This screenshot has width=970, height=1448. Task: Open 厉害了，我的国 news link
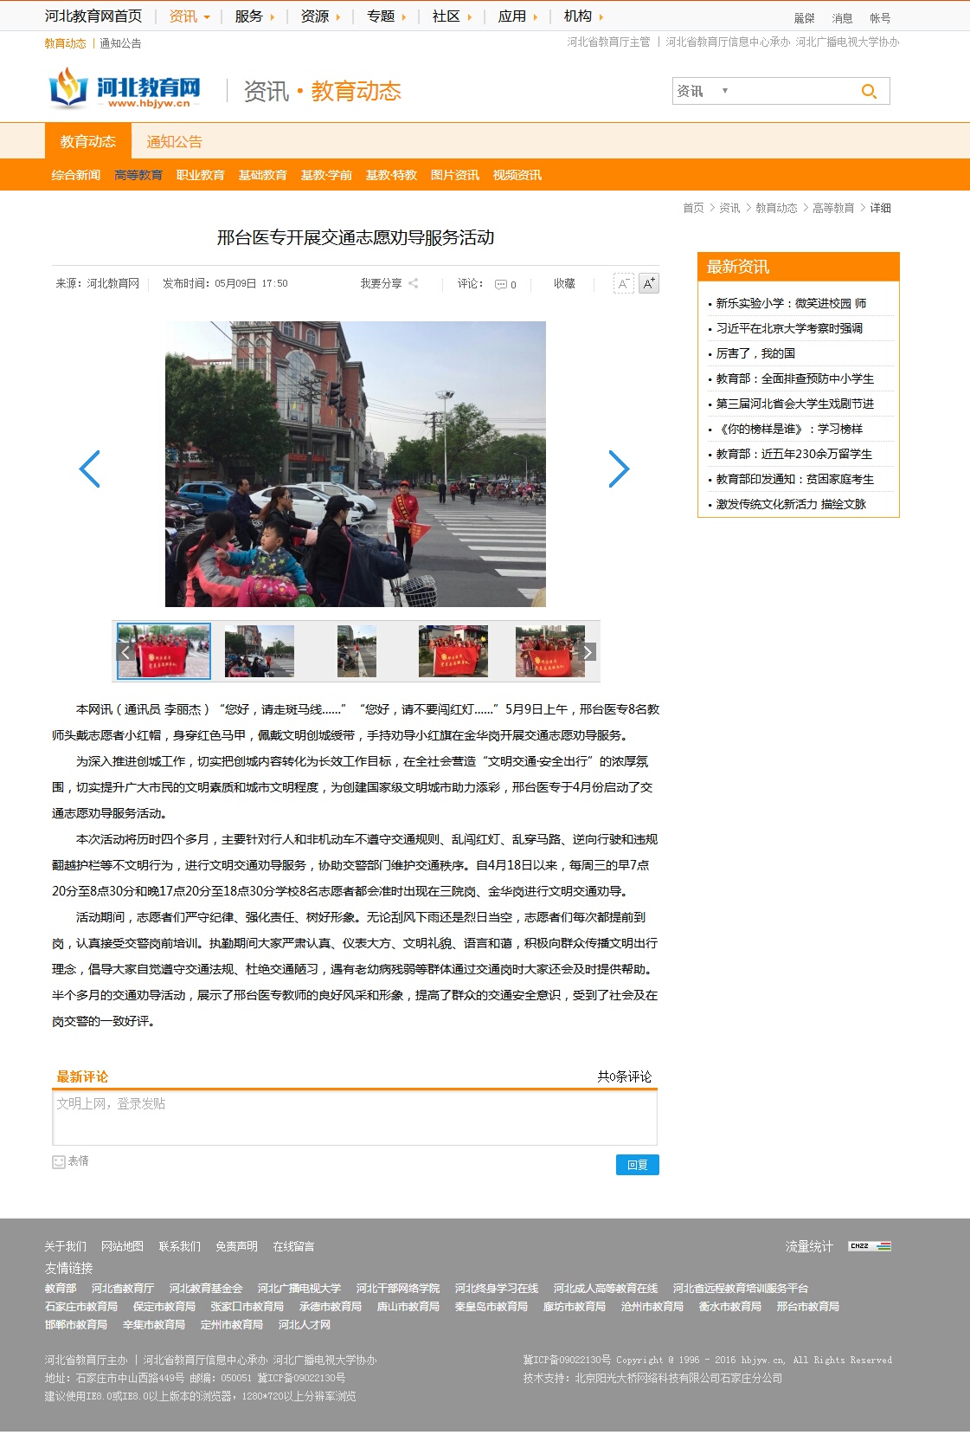[755, 353]
